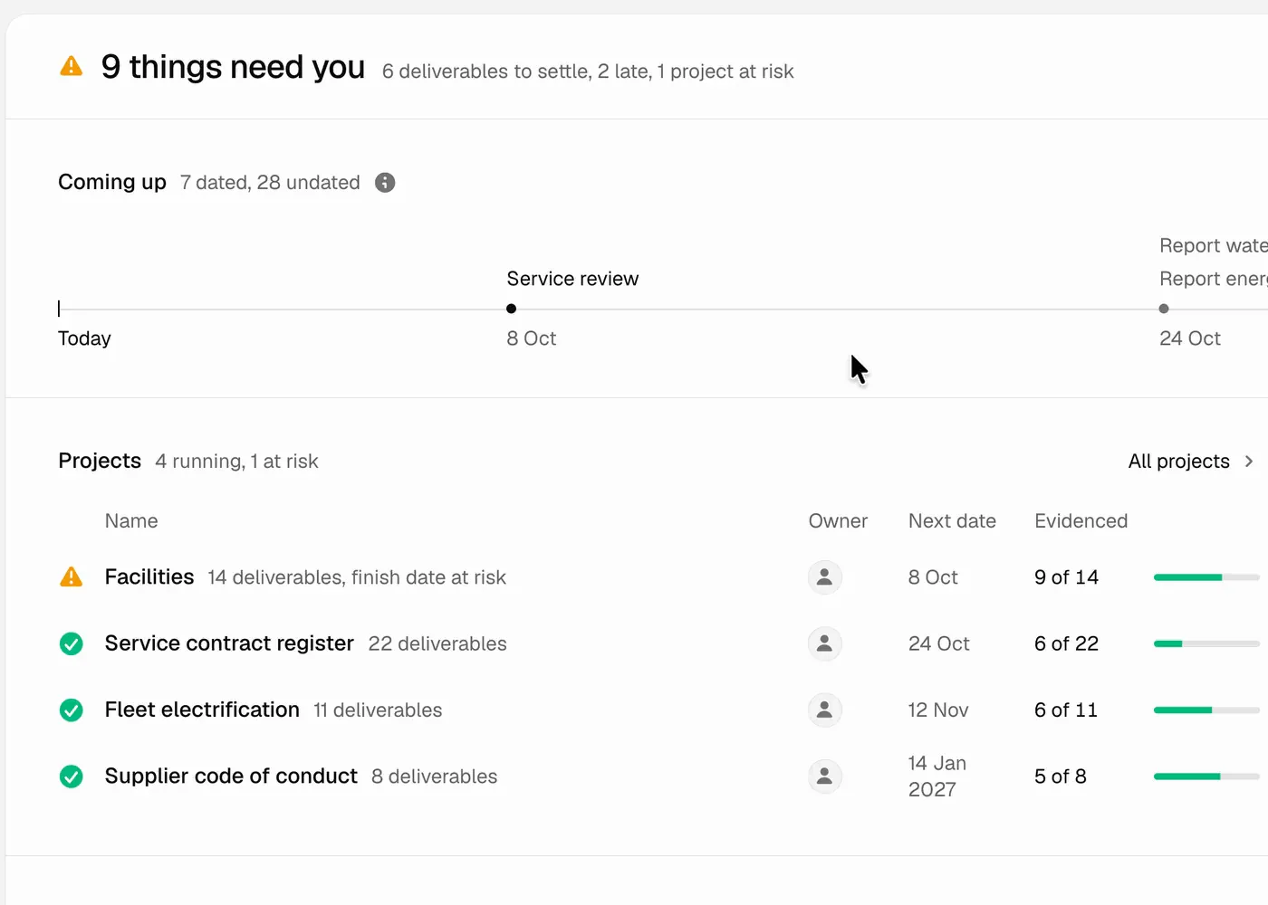Click the '7 dated, 28 undated' text
This screenshot has width=1268, height=905.
[x=270, y=183]
